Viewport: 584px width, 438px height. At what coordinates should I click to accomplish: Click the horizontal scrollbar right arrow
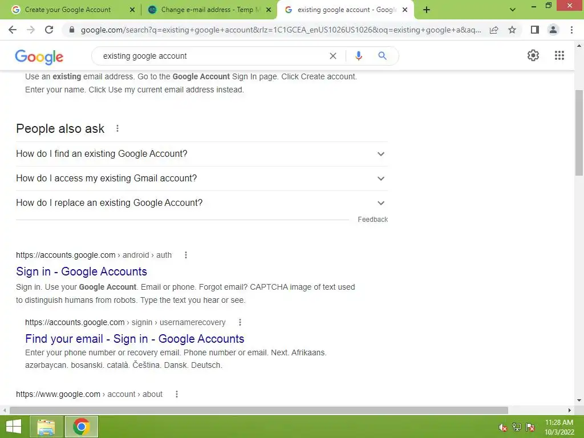click(569, 410)
